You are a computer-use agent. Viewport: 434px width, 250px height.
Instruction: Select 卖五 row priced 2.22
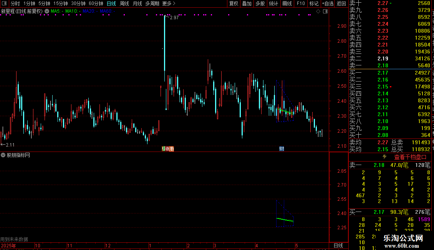[390, 38]
